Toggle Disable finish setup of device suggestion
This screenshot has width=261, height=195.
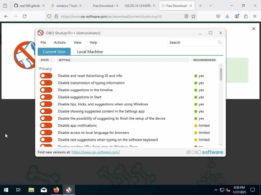(46, 119)
